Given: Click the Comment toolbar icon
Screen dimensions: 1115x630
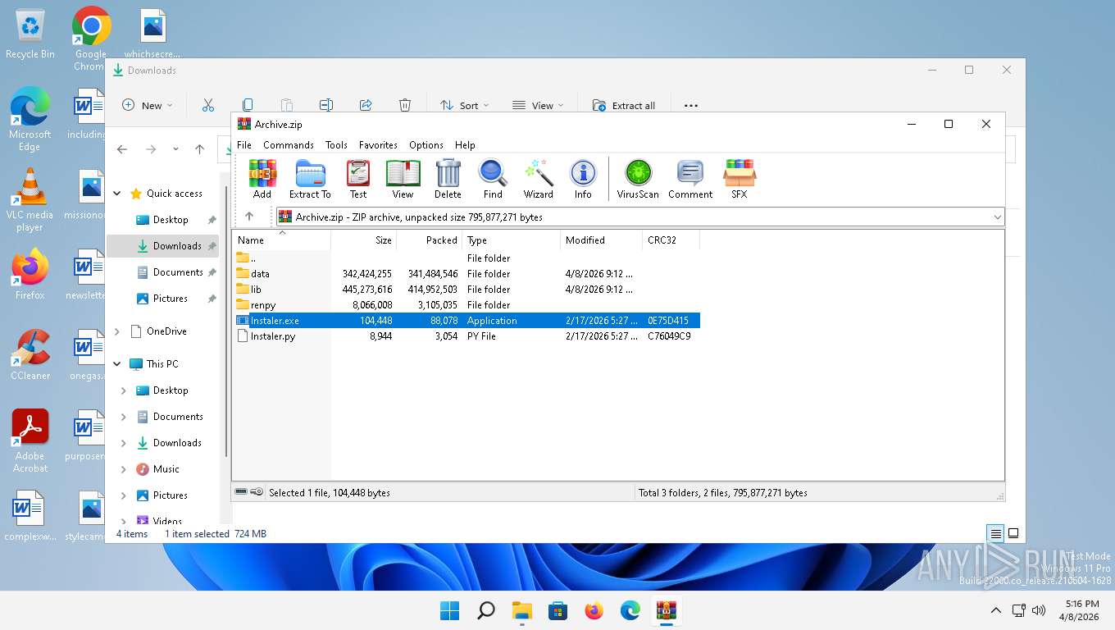Looking at the screenshot, I should (690, 180).
